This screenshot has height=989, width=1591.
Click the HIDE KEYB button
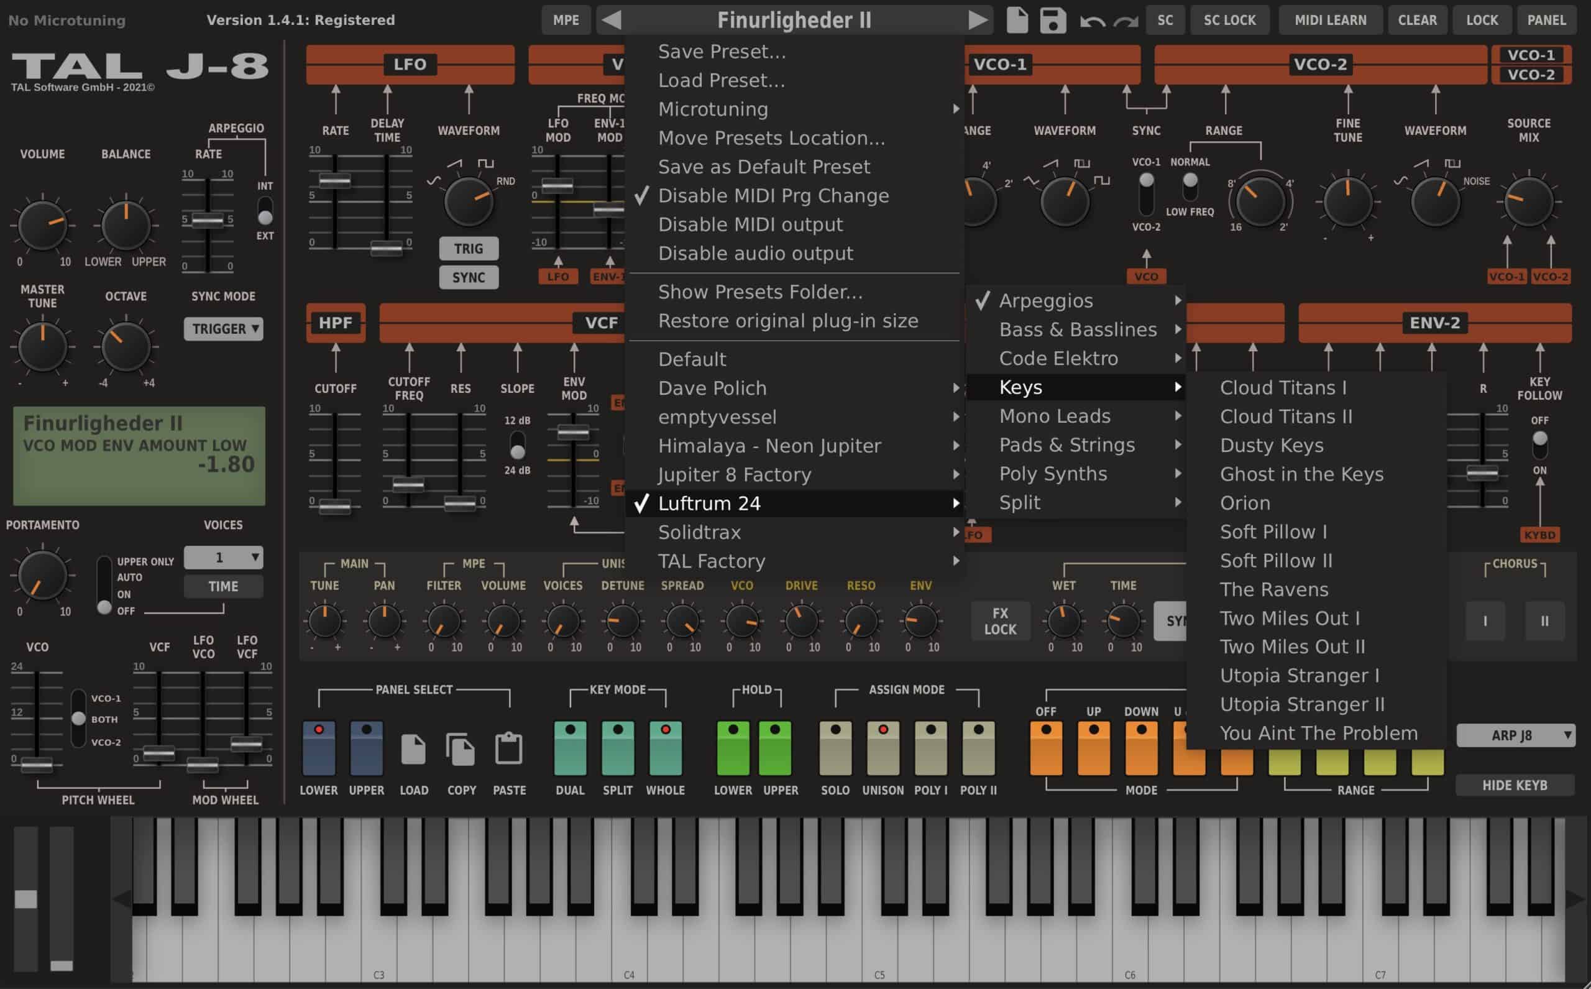[x=1515, y=785]
